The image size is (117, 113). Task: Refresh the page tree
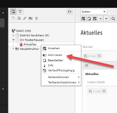pyautogui.click(x=70, y=12)
